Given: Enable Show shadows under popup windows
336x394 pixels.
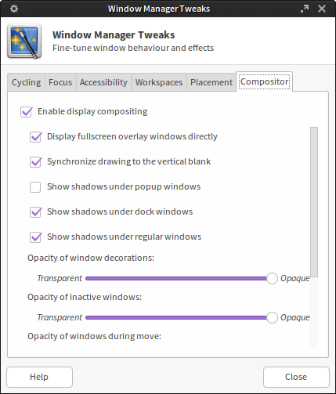Looking at the screenshot, I should tap(35, 187).
